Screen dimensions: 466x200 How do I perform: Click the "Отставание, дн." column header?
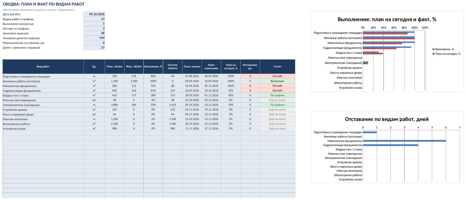[x=250, y=67]
